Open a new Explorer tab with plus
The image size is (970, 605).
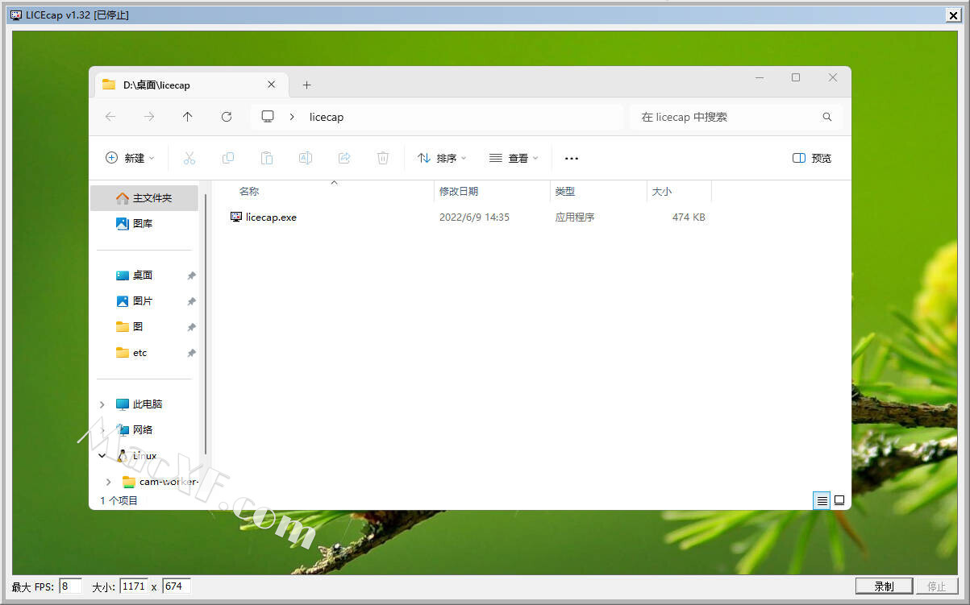pos(306,85)
